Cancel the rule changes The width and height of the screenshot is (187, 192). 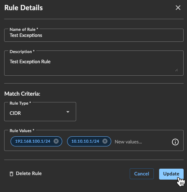(x=142, y=174)
